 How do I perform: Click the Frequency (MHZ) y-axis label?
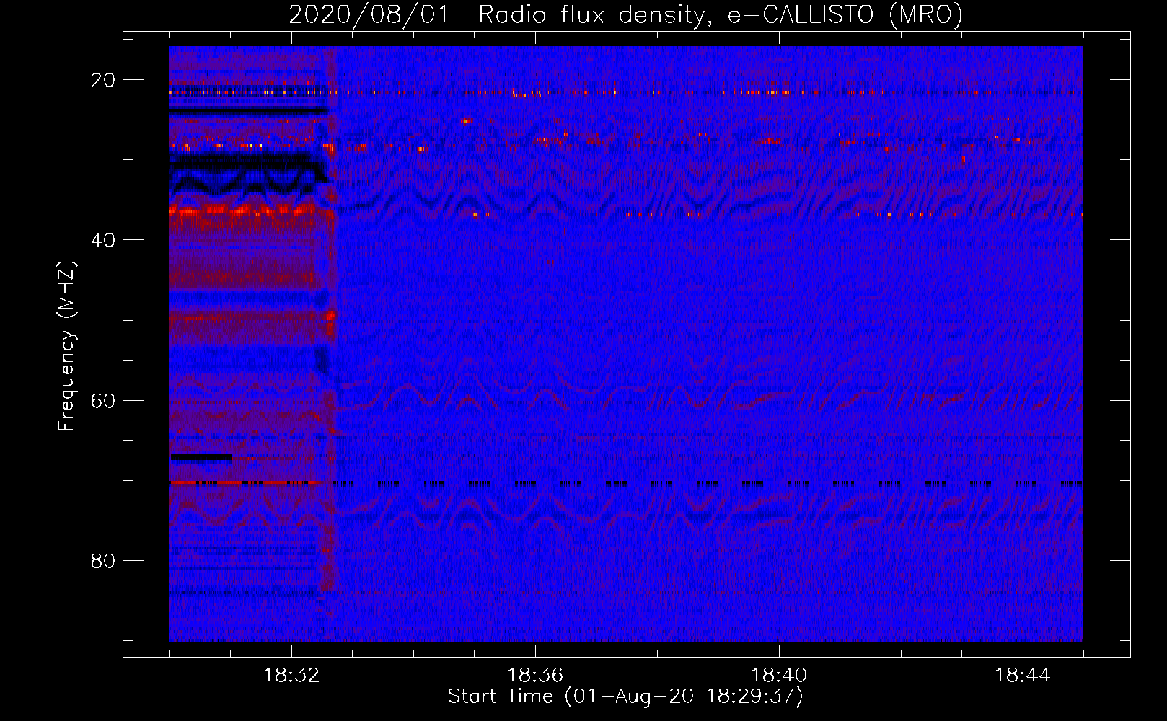66,345
